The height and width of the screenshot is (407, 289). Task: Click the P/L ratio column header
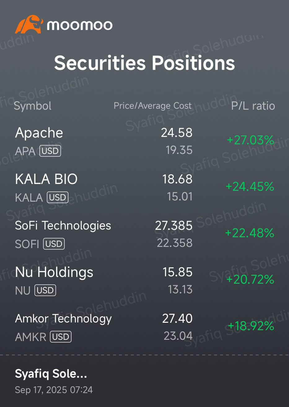(253, 106)
